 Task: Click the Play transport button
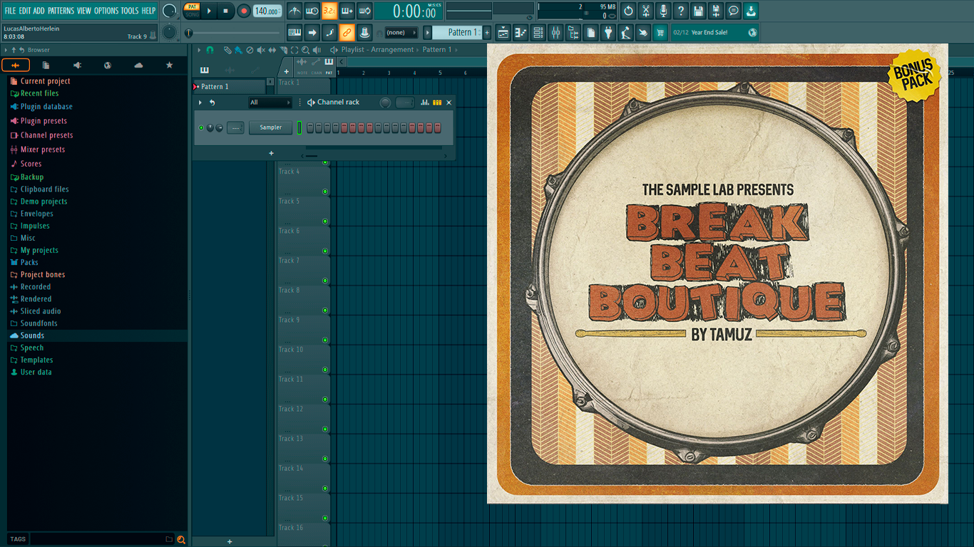(209, 11)
